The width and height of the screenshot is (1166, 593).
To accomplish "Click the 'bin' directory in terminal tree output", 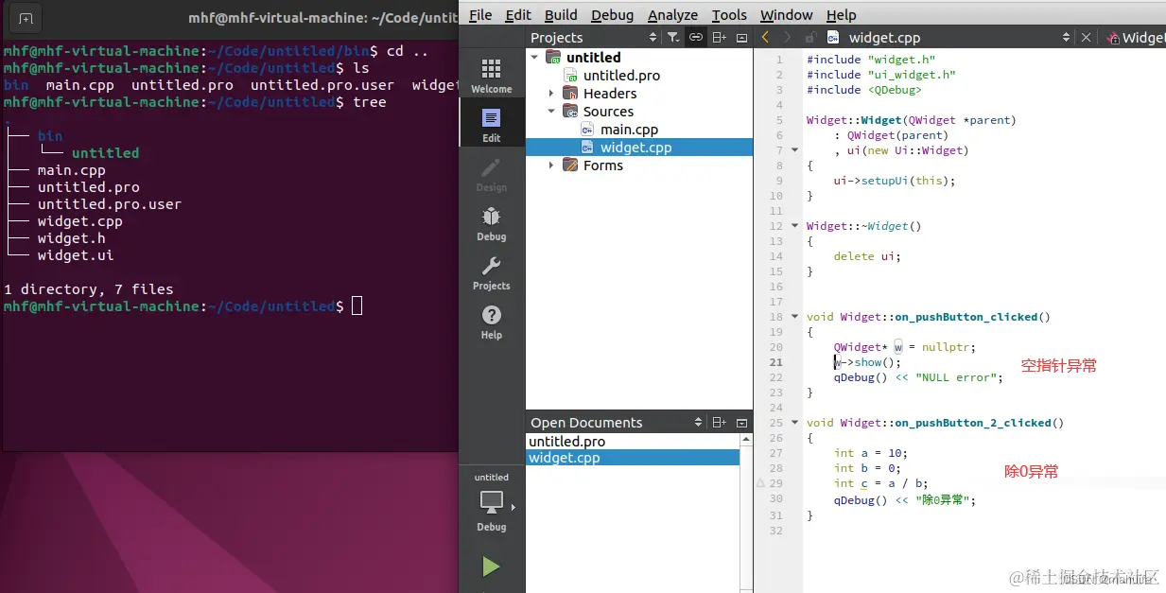I will (x=50, y=136).
